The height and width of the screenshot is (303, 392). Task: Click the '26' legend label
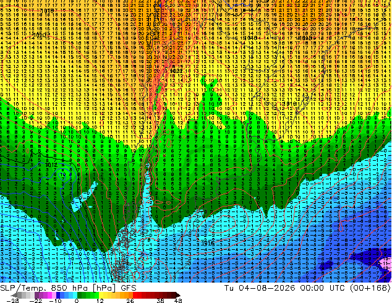coord(130,301)
